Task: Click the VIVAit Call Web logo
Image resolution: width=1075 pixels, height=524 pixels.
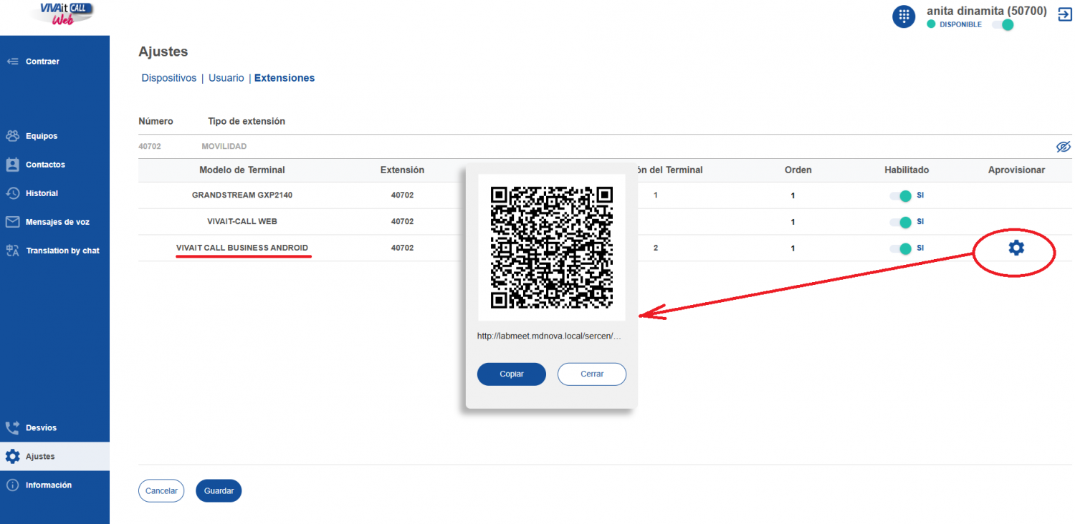Action: click(x=67, y=13)
